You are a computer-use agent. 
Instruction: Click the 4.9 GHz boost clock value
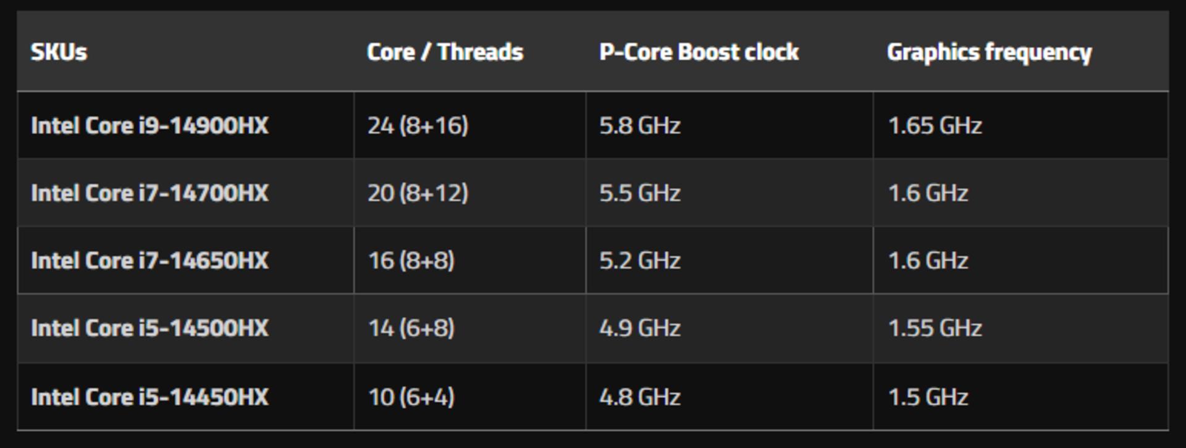click(640, 328)
